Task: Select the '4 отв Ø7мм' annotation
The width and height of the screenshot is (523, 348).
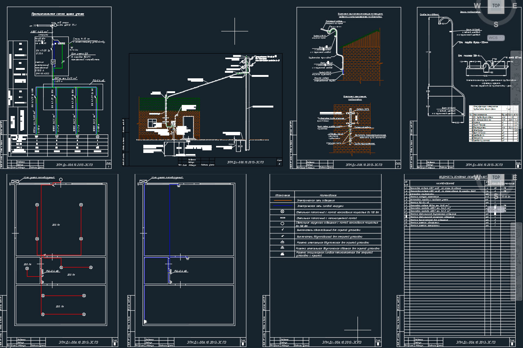Action: (x=513, y=58)
